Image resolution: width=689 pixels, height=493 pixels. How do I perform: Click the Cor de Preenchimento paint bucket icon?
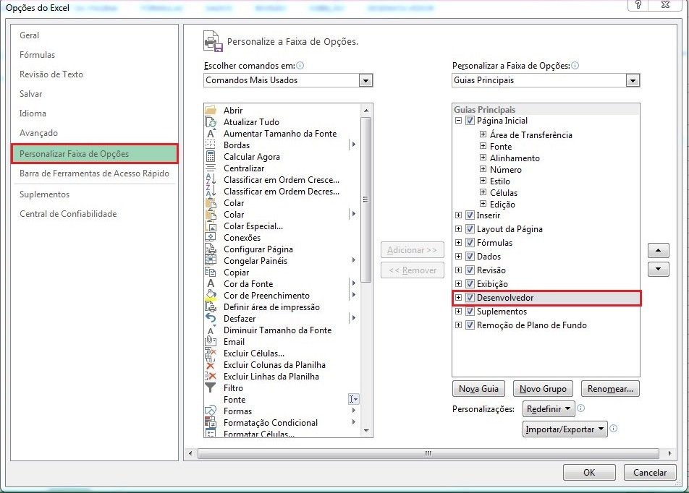click(x=211, y=296)
